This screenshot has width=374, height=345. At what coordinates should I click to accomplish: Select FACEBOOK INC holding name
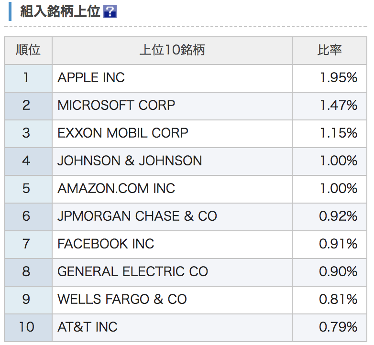(x=106, y=244)
